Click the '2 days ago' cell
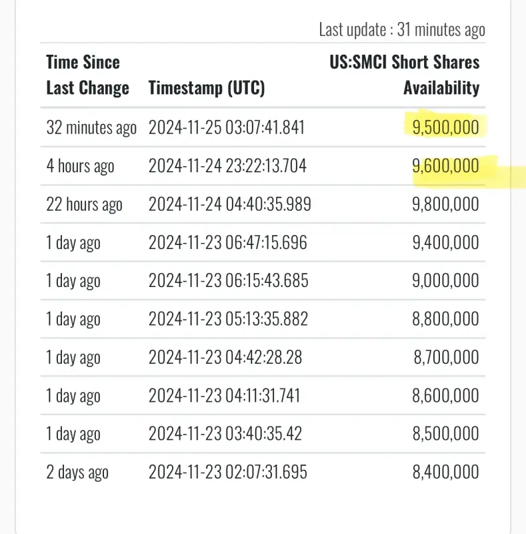526x534 pixels. click(x=77, y=472)
